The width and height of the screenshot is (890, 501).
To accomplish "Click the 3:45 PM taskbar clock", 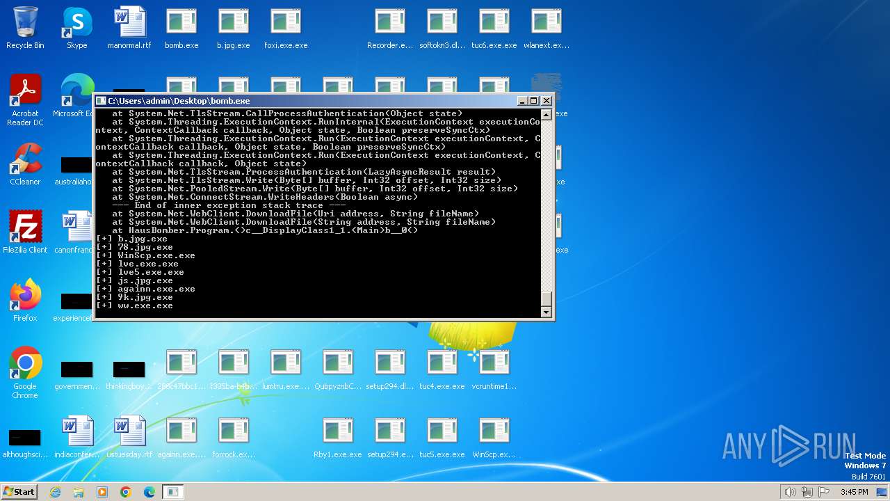I will (x=854, y=492).
